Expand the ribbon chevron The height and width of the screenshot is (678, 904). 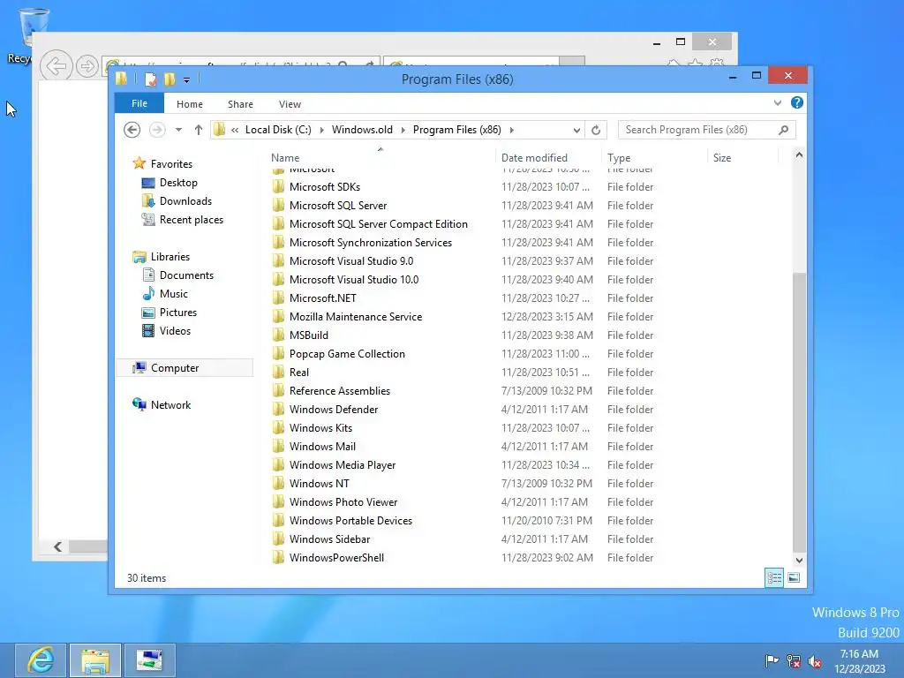click(x=777, y=103)
